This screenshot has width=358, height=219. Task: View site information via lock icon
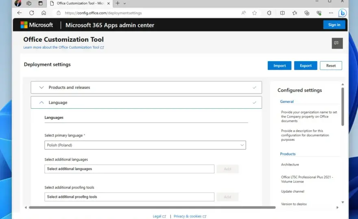tap(59, 13)
